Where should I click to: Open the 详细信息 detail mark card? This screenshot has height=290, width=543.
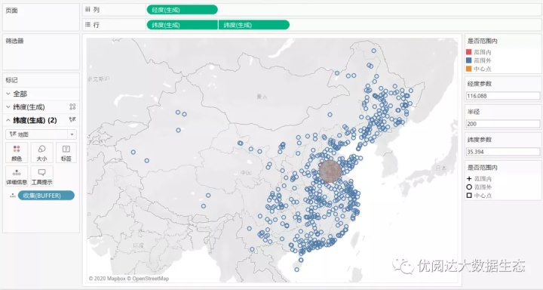click(17, 176)
